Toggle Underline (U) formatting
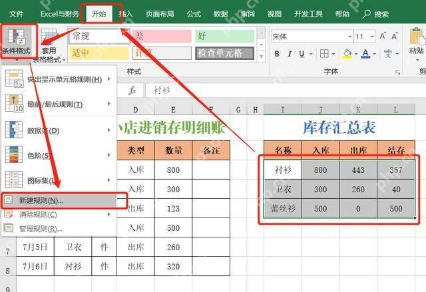The height and width of the screenshot is (292, 426). 302,54
